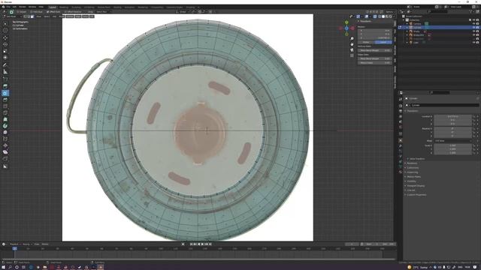Hide the Light object via eye icon

click(x=473, y=43)
